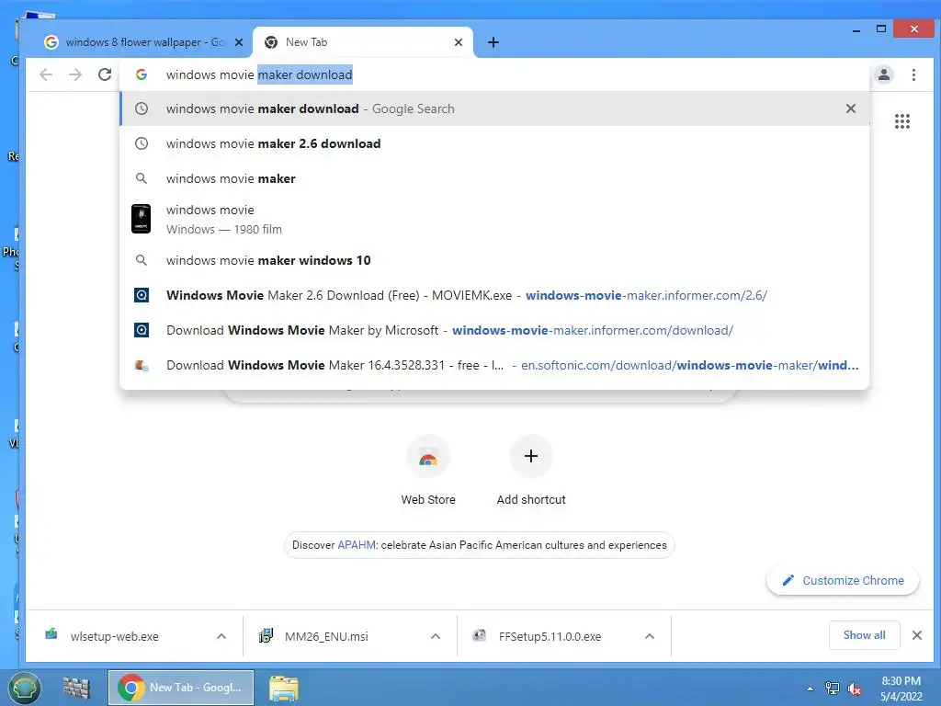Select the windows movie maker download suggestion

click(494, 108)
